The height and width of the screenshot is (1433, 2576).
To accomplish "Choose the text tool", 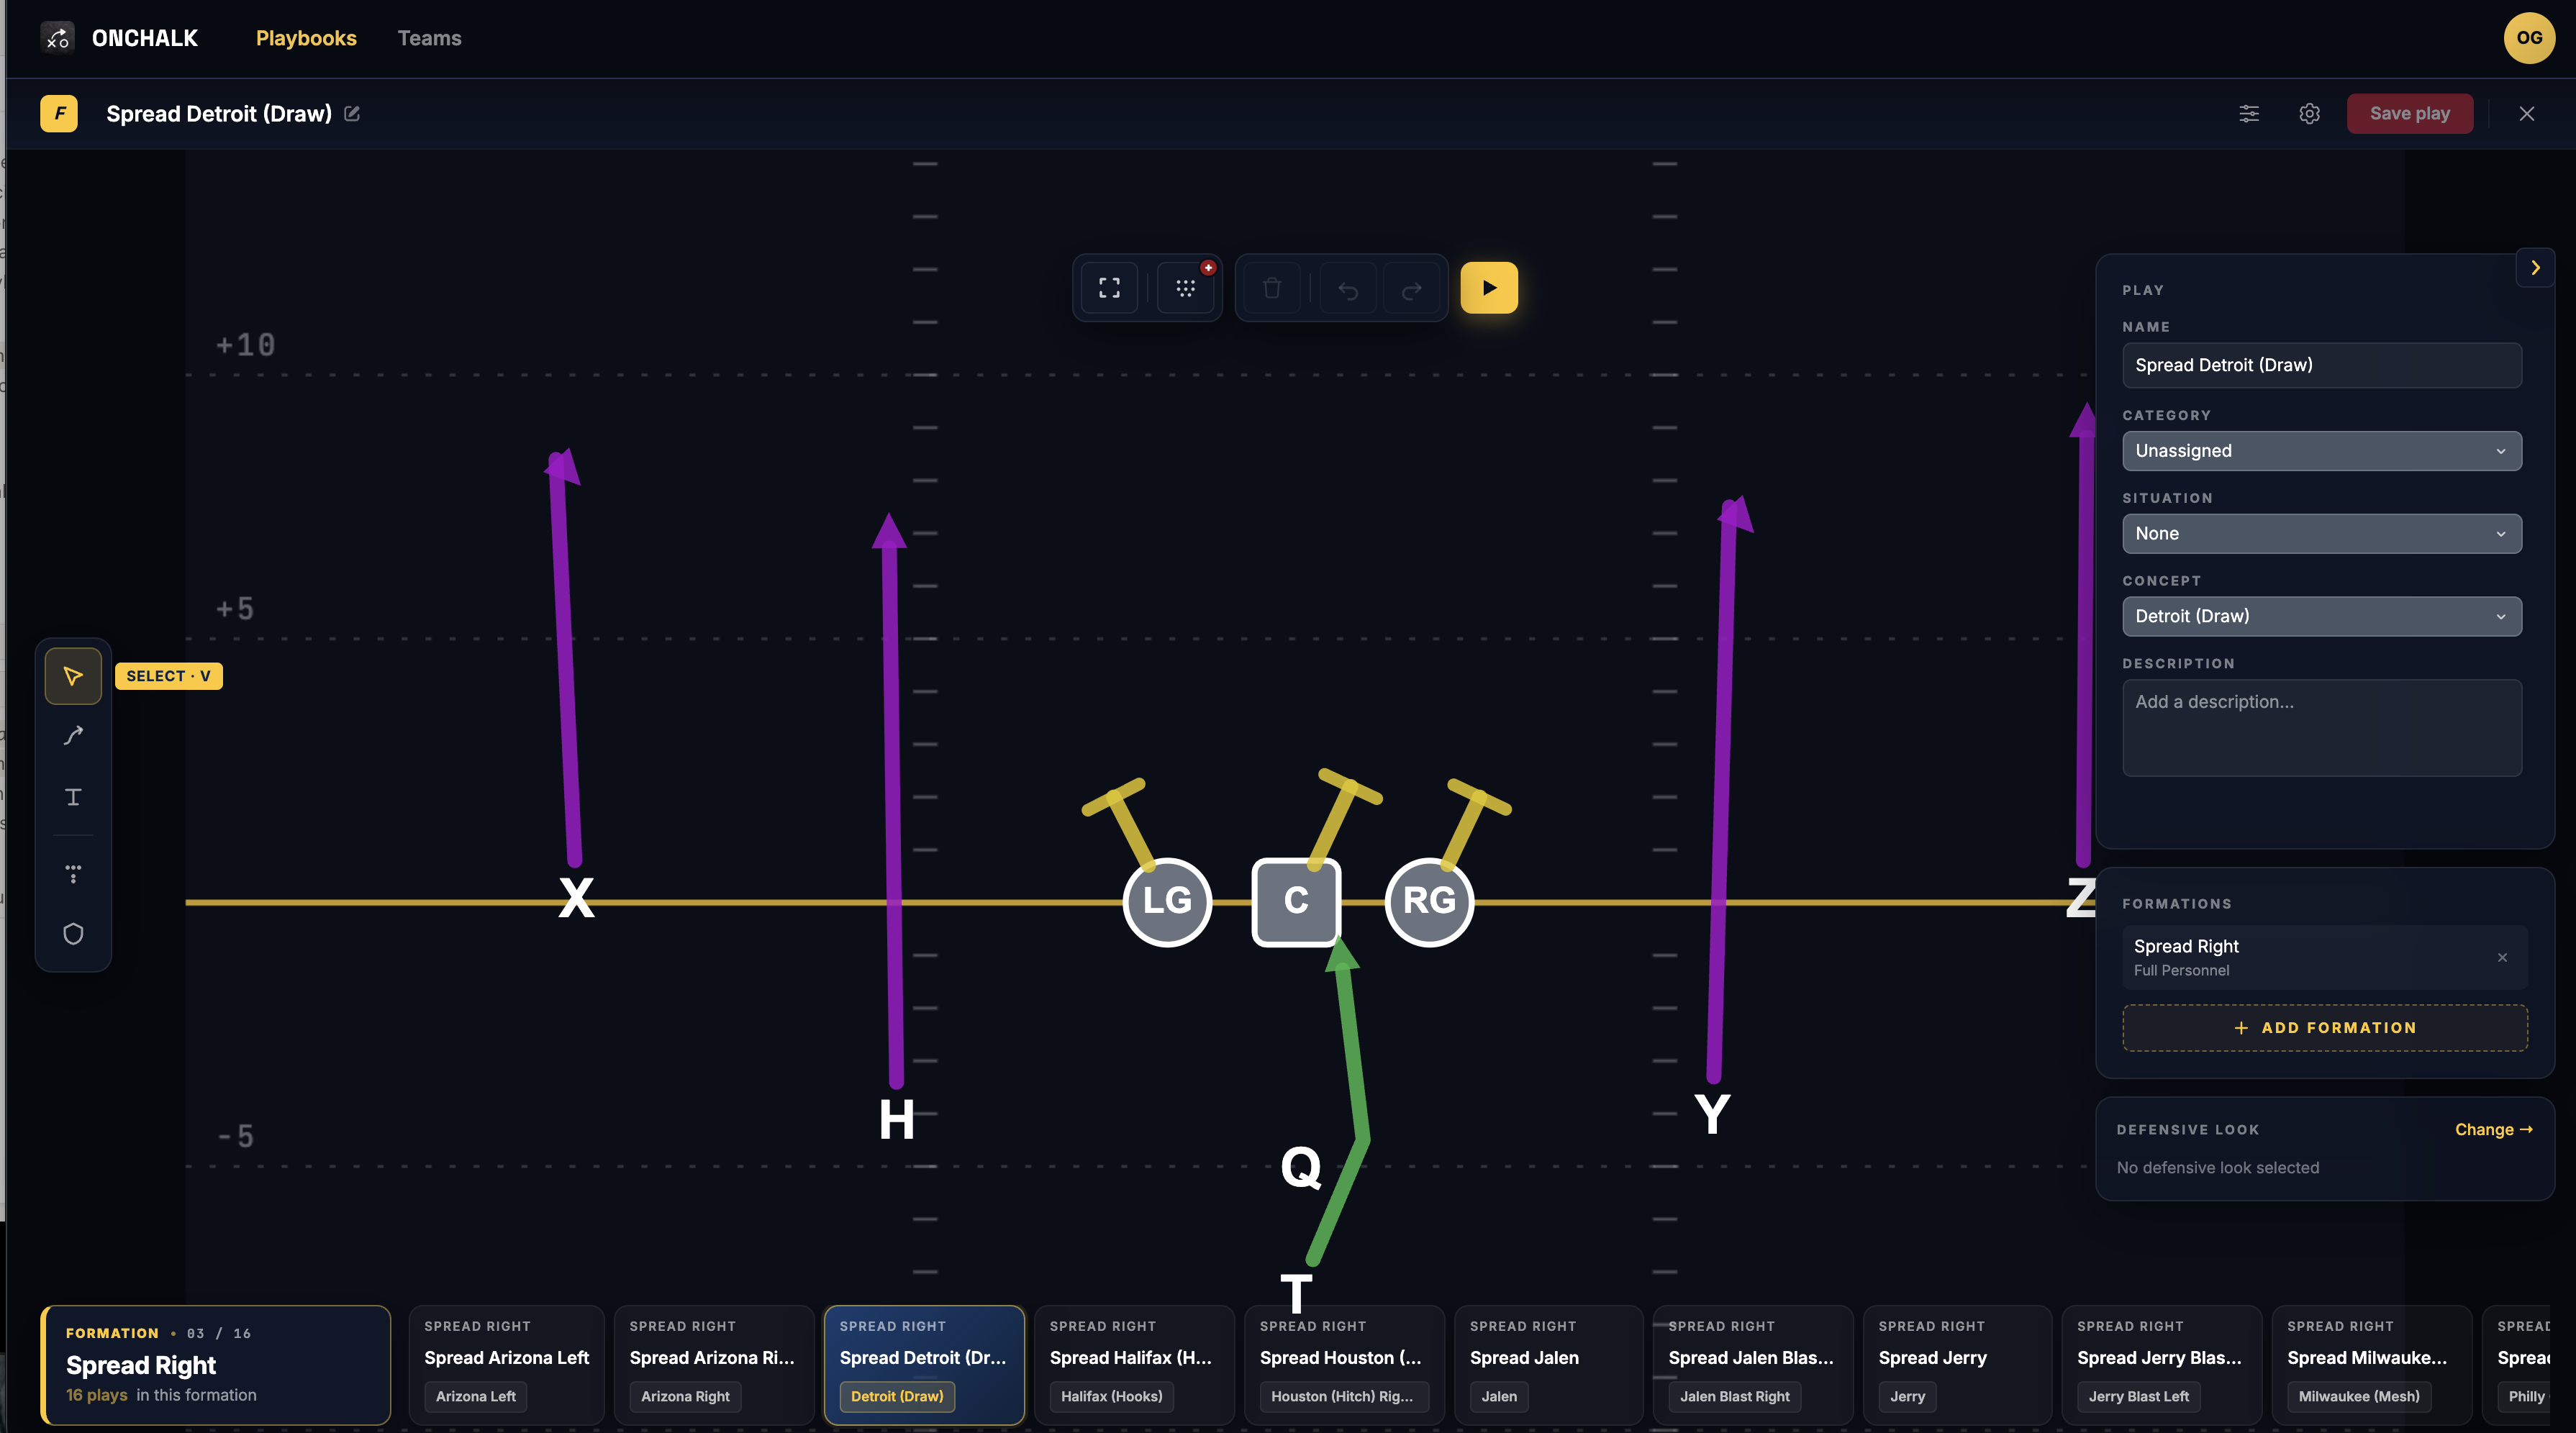I will pyautogui.click(x=73, y=797).
